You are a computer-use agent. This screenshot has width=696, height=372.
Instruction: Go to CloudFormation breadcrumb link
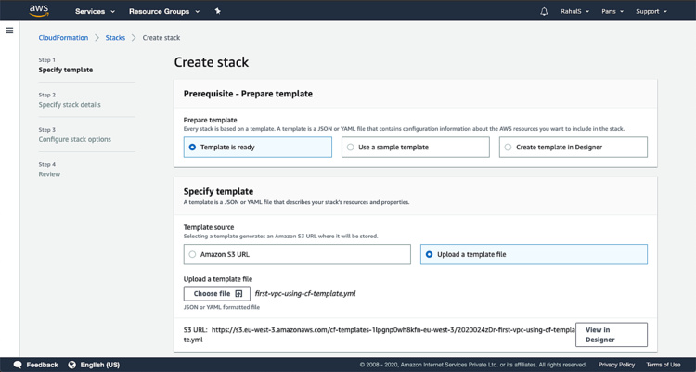click(63, 38)
